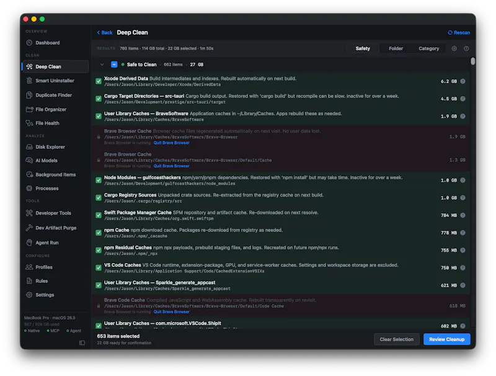Screen dimensions: 496x376
Task: Click path /Users/Jason/.npm/_cacache
Action: [136, 236]
